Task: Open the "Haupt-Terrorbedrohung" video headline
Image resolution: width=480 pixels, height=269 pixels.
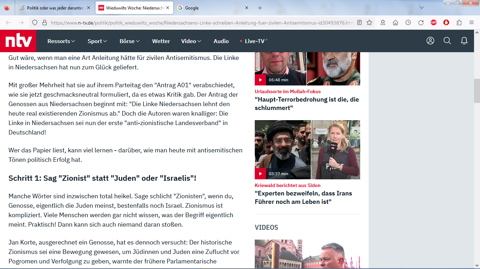Action: click(307, 103)
